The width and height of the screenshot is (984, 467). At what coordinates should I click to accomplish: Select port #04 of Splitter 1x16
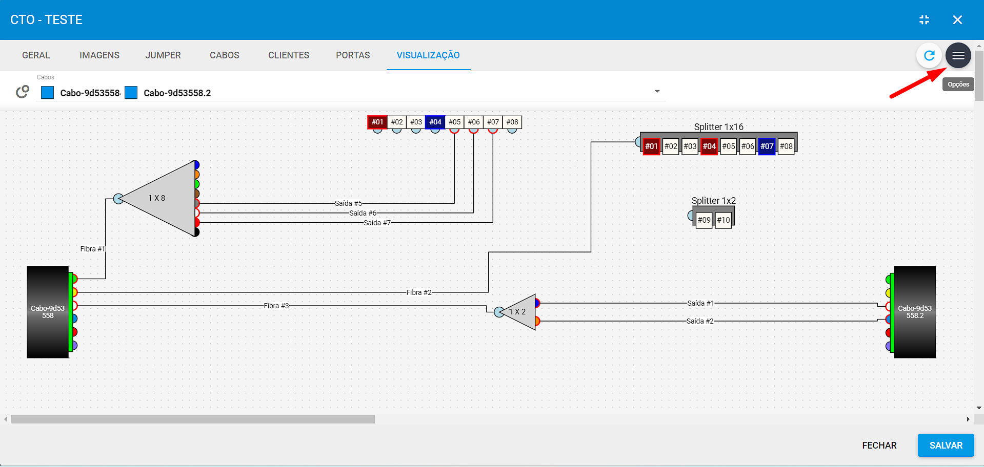[709, 146]
